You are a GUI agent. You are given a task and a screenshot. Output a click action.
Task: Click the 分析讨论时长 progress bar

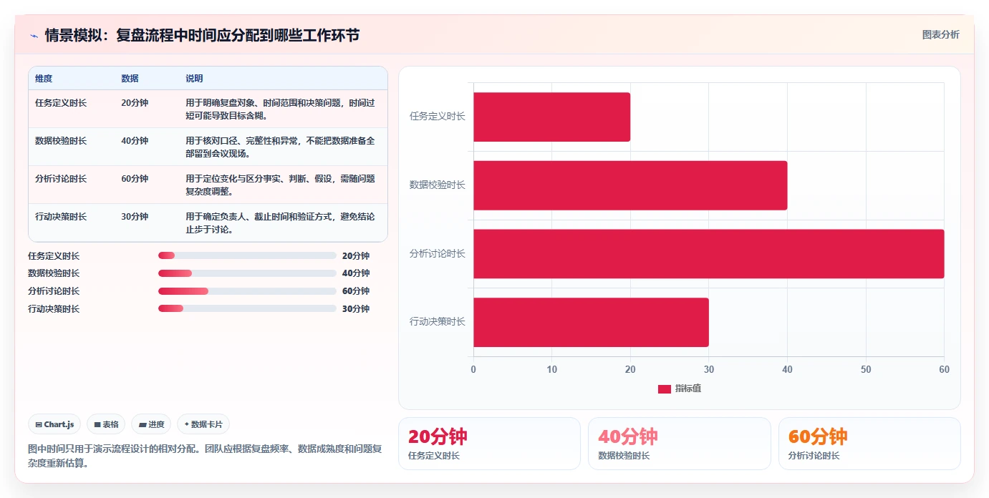point(247,291)
